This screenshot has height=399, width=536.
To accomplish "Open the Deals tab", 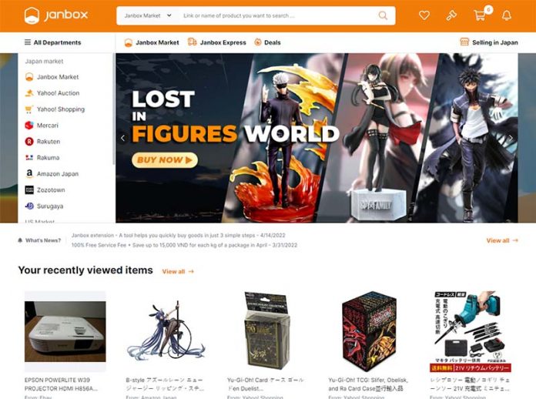I will pyautogui.click(x=267, y=42).
